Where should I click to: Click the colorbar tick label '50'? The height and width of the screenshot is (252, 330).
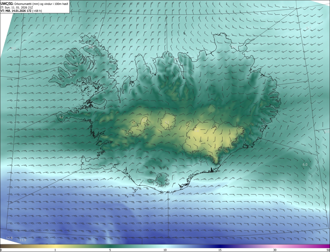coord(328,250)
